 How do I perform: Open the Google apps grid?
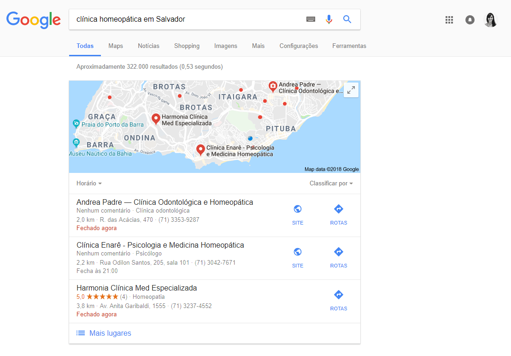click(x=449, y=20)
